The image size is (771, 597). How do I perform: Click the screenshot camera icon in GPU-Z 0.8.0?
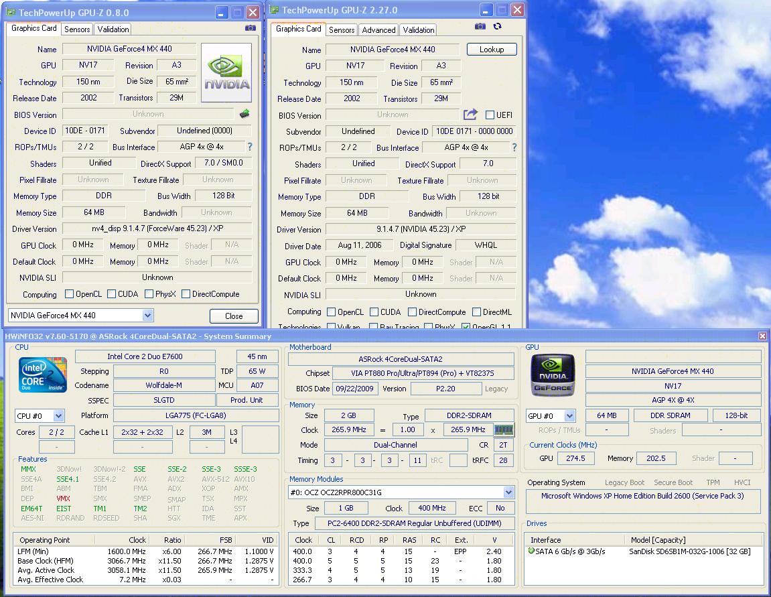click(250, 28)
